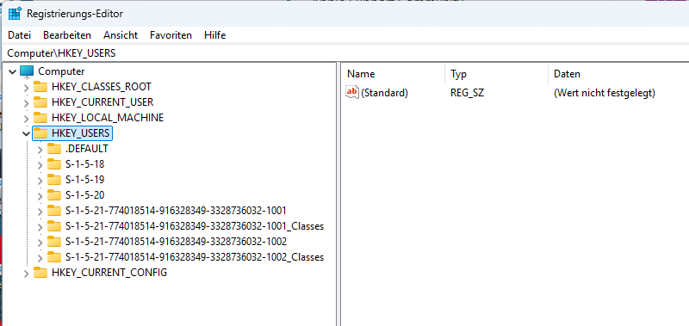Click the S-1-5-18 folder icon
689x326 pixels.
[x=54, y=164]
